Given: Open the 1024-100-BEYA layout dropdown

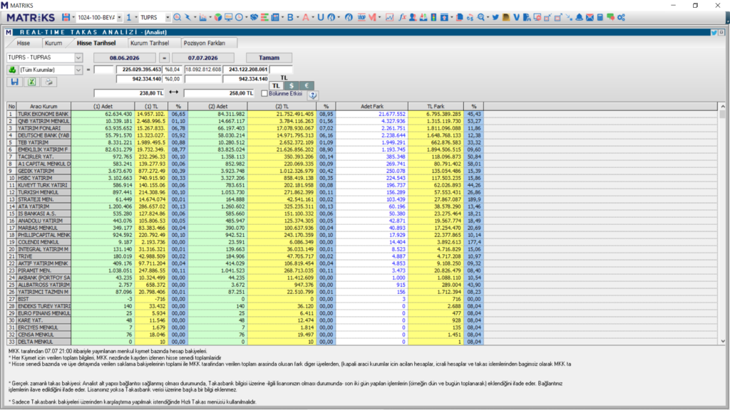Looking at the screenshot, I should [119, 18].
